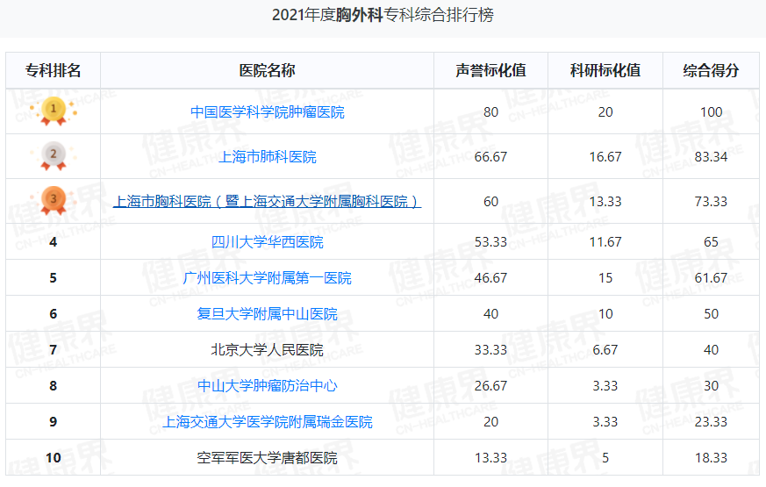Open 上海市肺科医院 hospital link

click(268, 157)
